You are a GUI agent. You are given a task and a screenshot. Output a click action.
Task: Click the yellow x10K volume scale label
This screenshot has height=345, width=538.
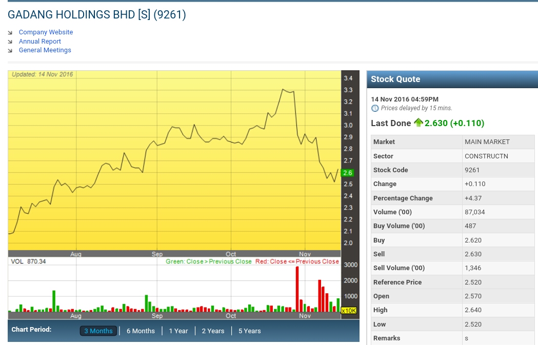click(x=349, y=311)
